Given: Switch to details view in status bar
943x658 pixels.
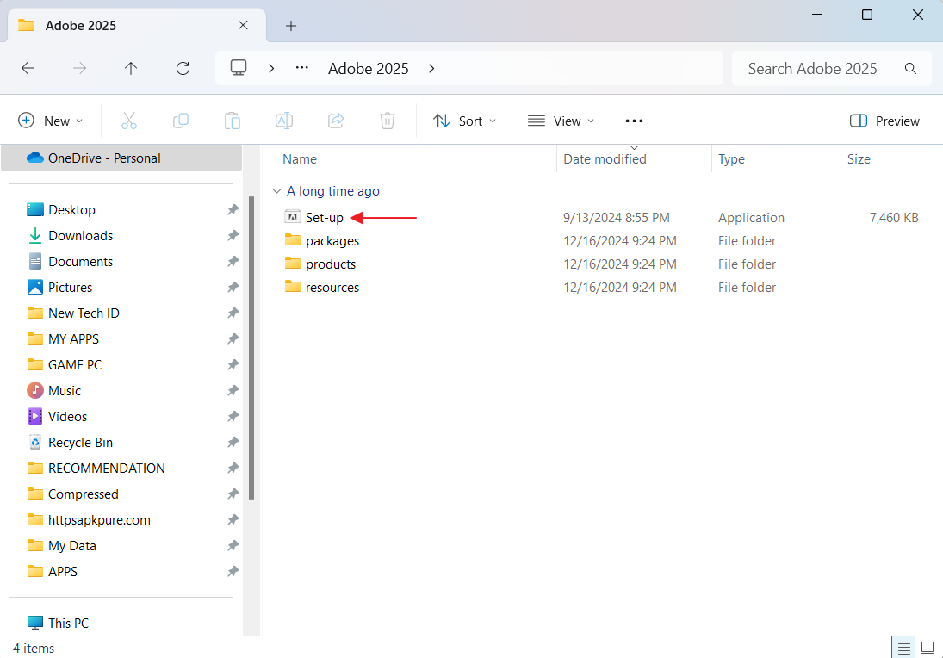Looking at the screenshot, I should coord(903,648).
